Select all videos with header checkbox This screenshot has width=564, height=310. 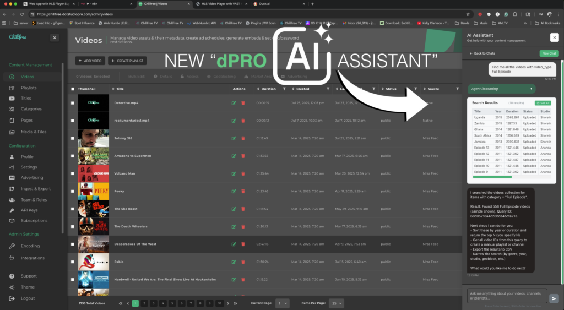click(72, 89)
